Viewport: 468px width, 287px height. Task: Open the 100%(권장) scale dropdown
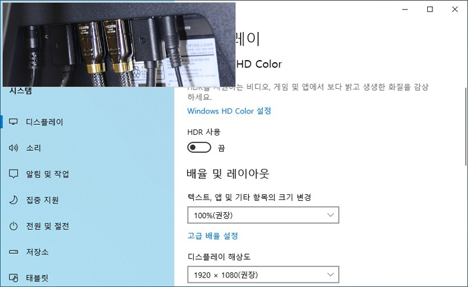(x=263, y=215)
